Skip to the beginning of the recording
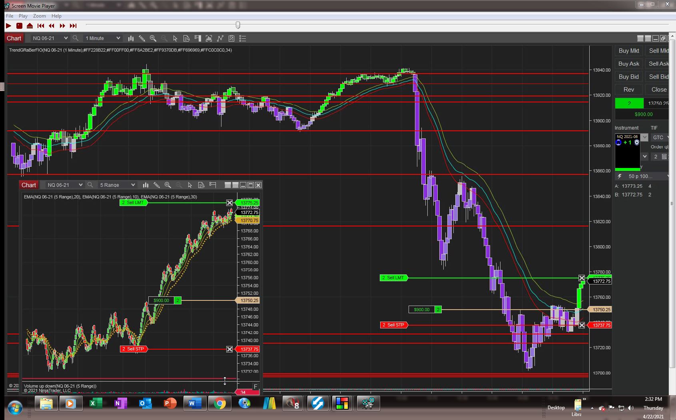Viewport: 676px width, 420px height. click(x=41, y=26)
